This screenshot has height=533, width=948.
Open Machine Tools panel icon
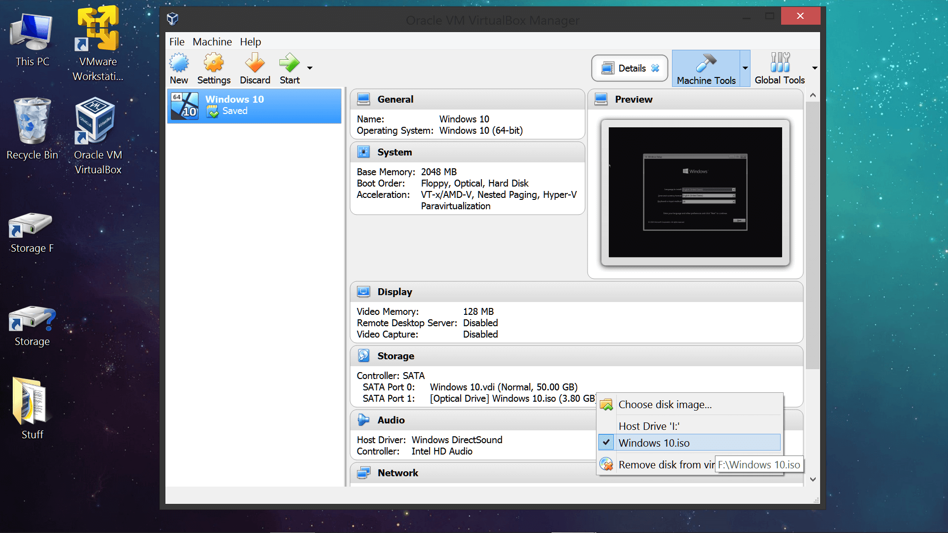[707, 68]
